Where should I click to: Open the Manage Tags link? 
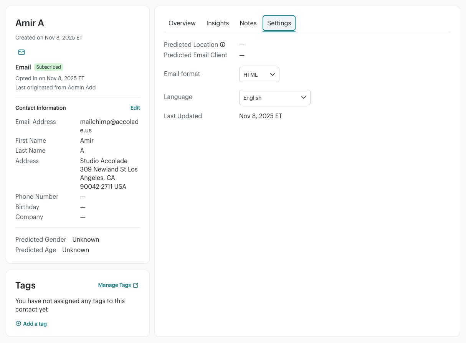click(x=114, y=285)
